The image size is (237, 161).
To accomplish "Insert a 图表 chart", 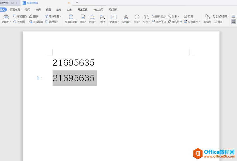I will tap(33, 16).
